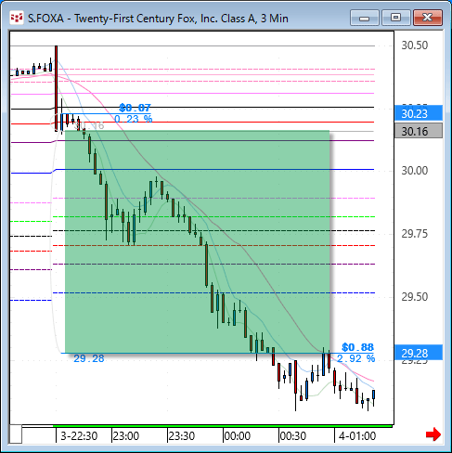452x453 pixels.
Task: Click the red arrow at bottom right
Action: 433,434
